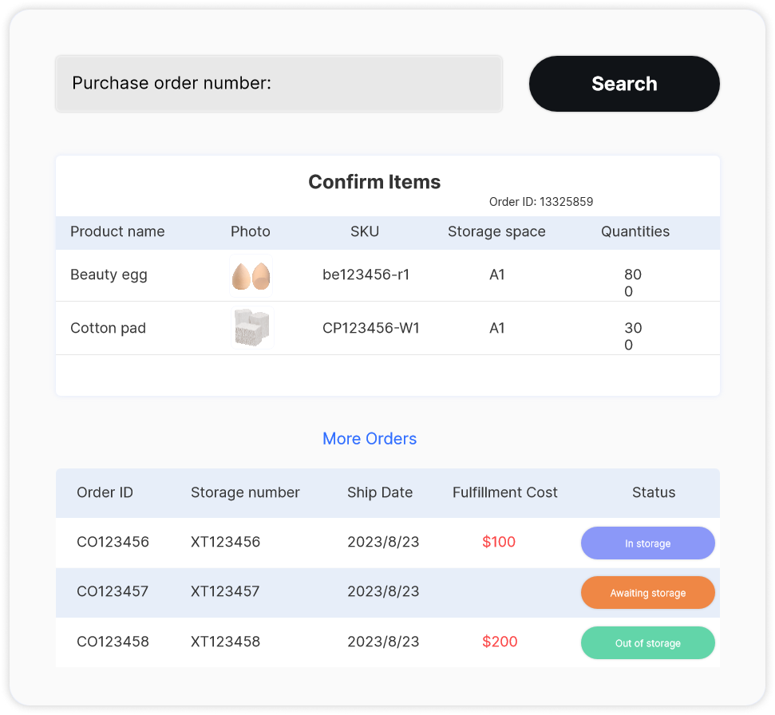Click SKU be123456-r1
The image size is (775, 715).
[x=366, y=275]
